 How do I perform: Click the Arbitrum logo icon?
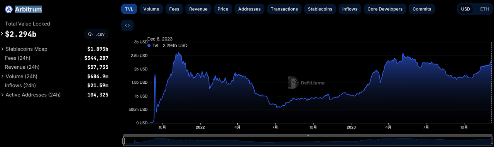pyautogui.click(x=9, y=9)
